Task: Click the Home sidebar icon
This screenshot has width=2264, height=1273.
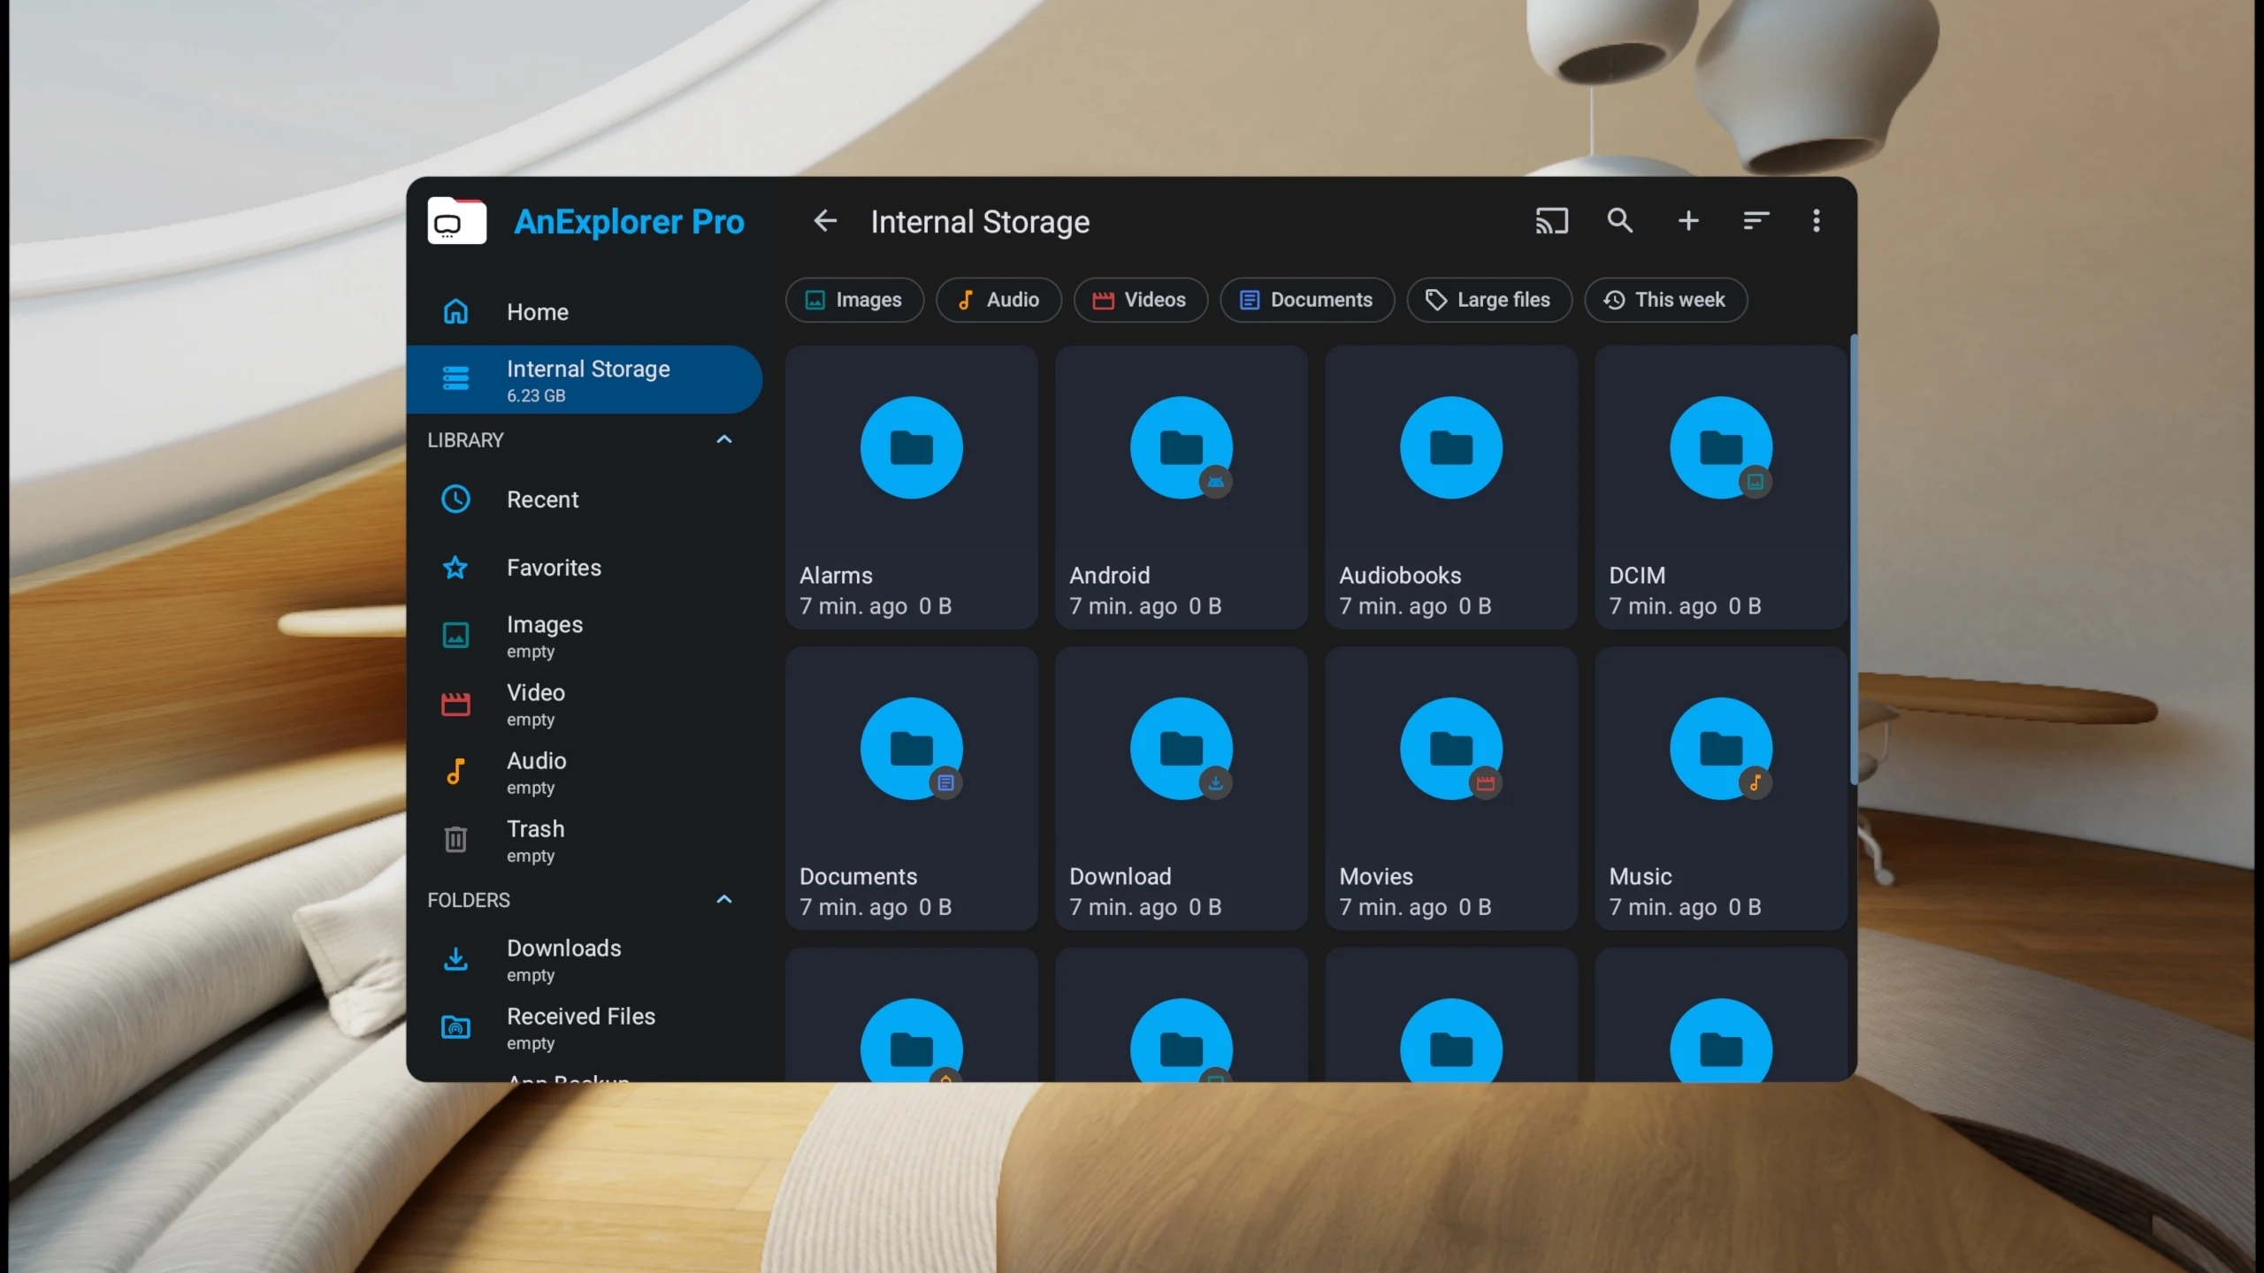Action: coord(455,312)
